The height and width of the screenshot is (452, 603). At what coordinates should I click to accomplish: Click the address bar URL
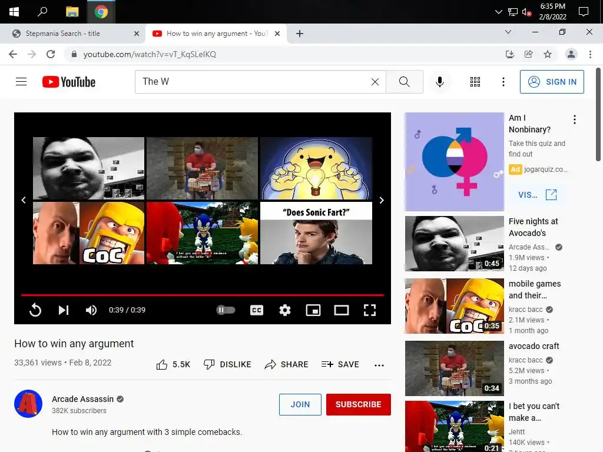[150, 54]
